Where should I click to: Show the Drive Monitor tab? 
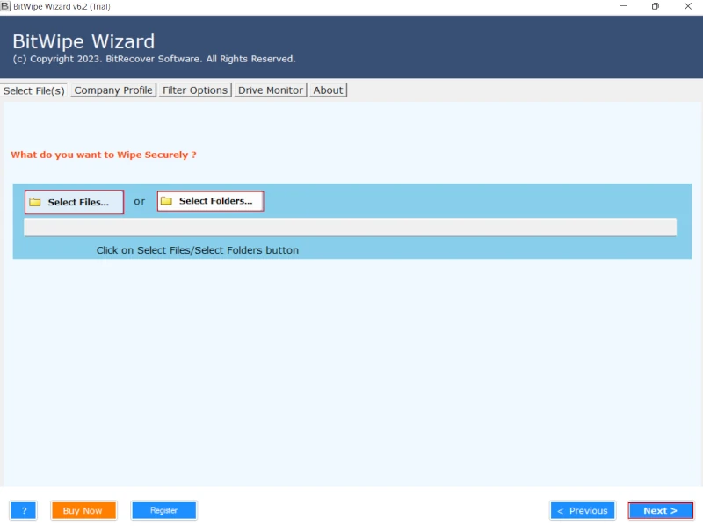[271, 90]
